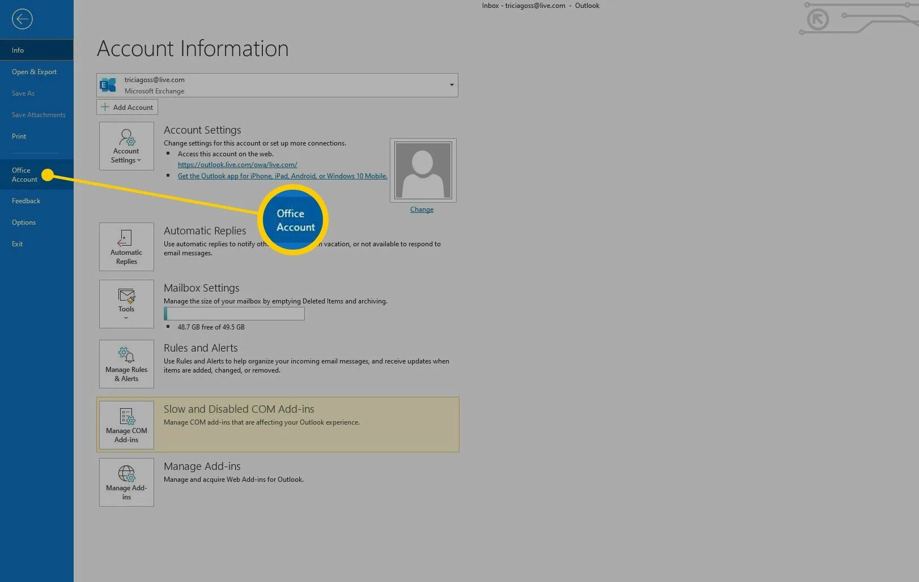This screenshot has width=919, height=582.
Task: Click the profile picture placeholder
Action: coord(423,170)
